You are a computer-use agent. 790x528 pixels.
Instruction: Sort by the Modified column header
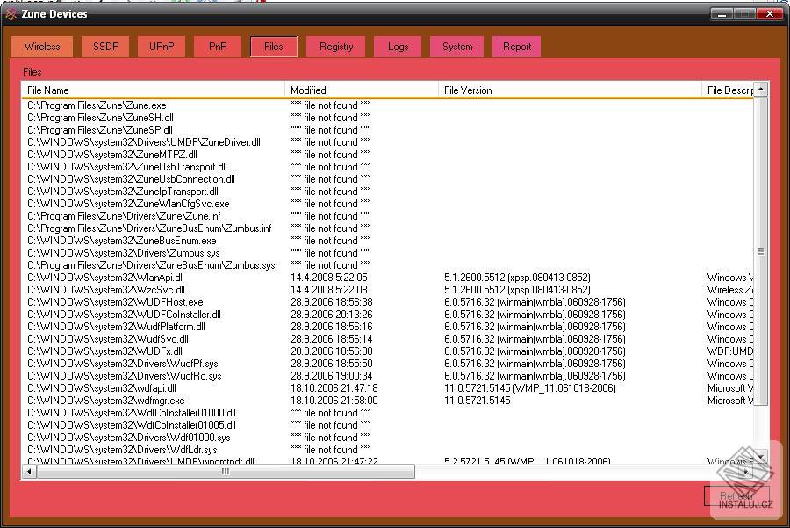tap(362, 90)
